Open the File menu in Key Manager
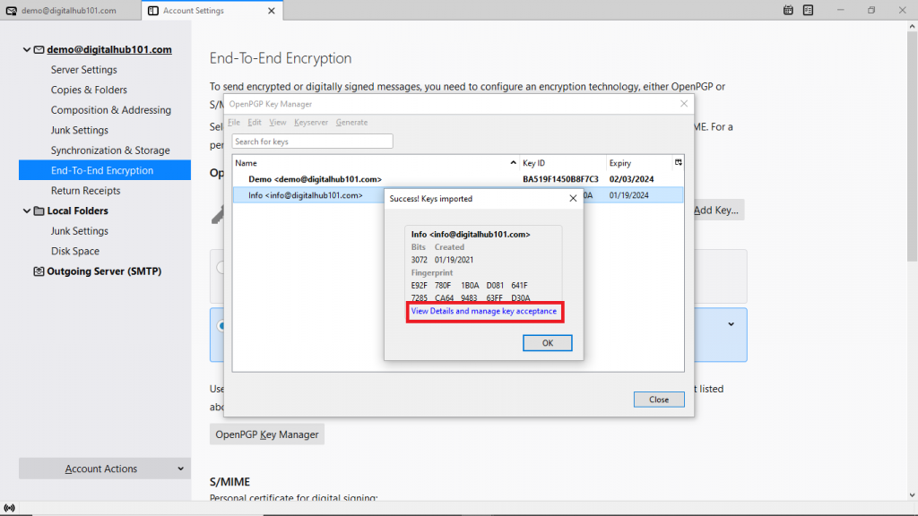This screenshot has height=516, width=918. (x=234, y=122)
